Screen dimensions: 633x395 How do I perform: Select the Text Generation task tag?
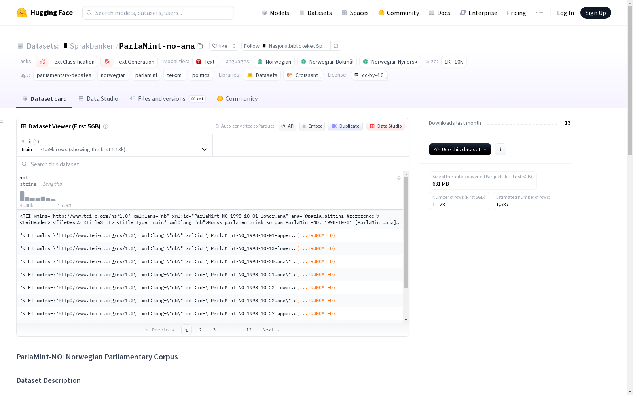point(129,62)
